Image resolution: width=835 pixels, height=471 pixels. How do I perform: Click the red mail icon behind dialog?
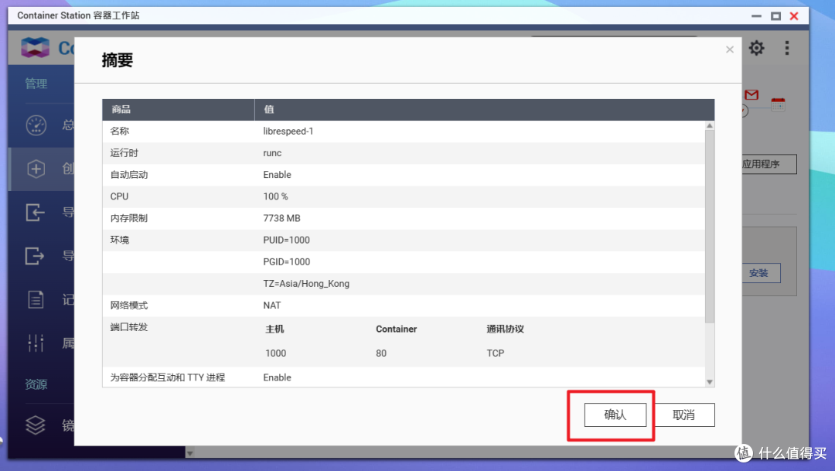pos(751,95)
